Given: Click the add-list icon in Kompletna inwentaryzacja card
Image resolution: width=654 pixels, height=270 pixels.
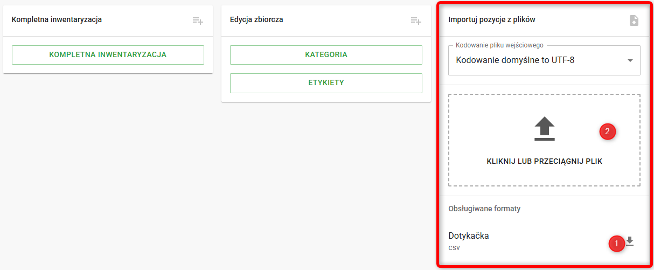Looking at the screenshot, I should pyautogui.click(x=198, y=20).
